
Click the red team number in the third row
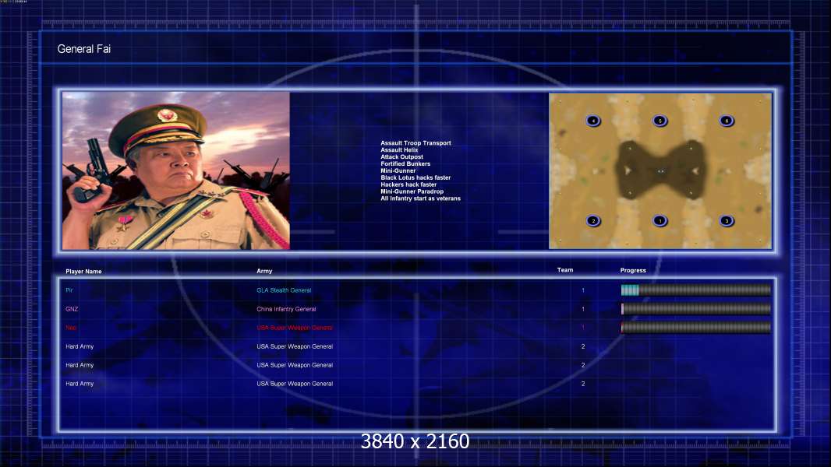click(x=583, y=328)
